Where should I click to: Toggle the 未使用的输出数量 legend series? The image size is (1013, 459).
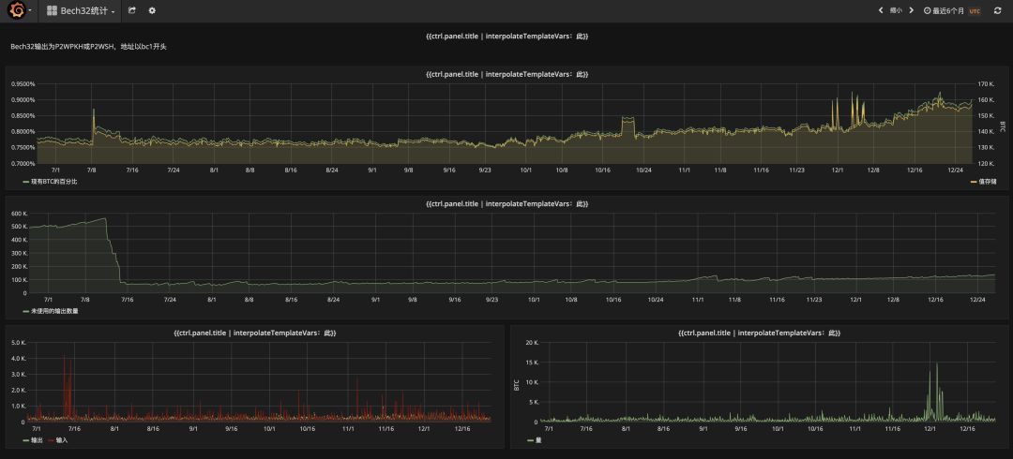click(54, 310)
